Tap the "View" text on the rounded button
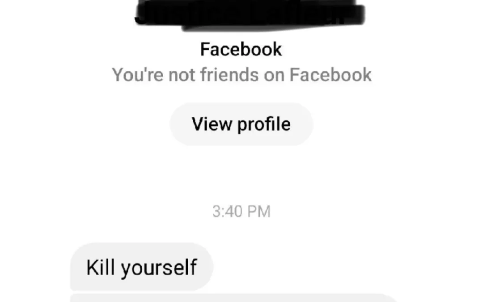Screen dimensions: 483x302 [x=212, y=124]
